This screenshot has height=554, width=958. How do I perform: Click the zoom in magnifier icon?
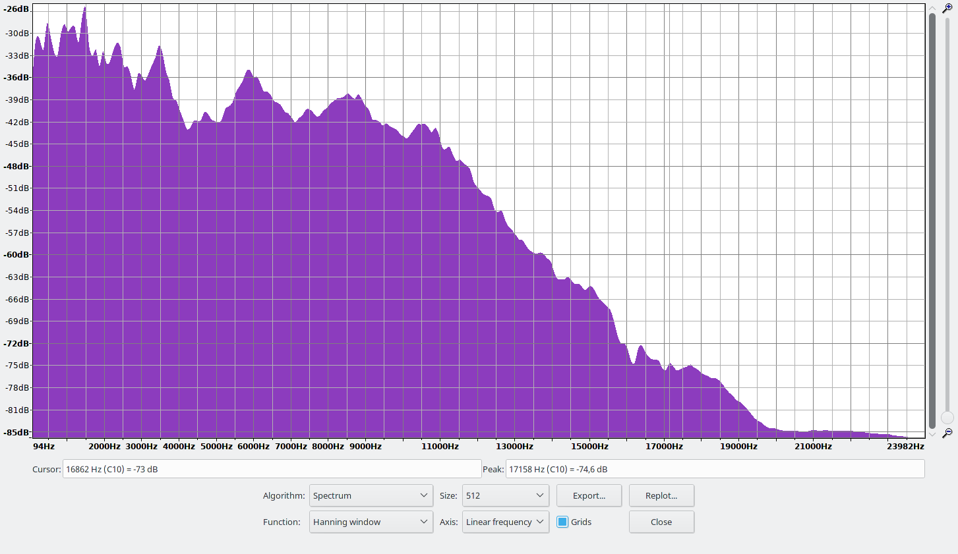[947, 9]
